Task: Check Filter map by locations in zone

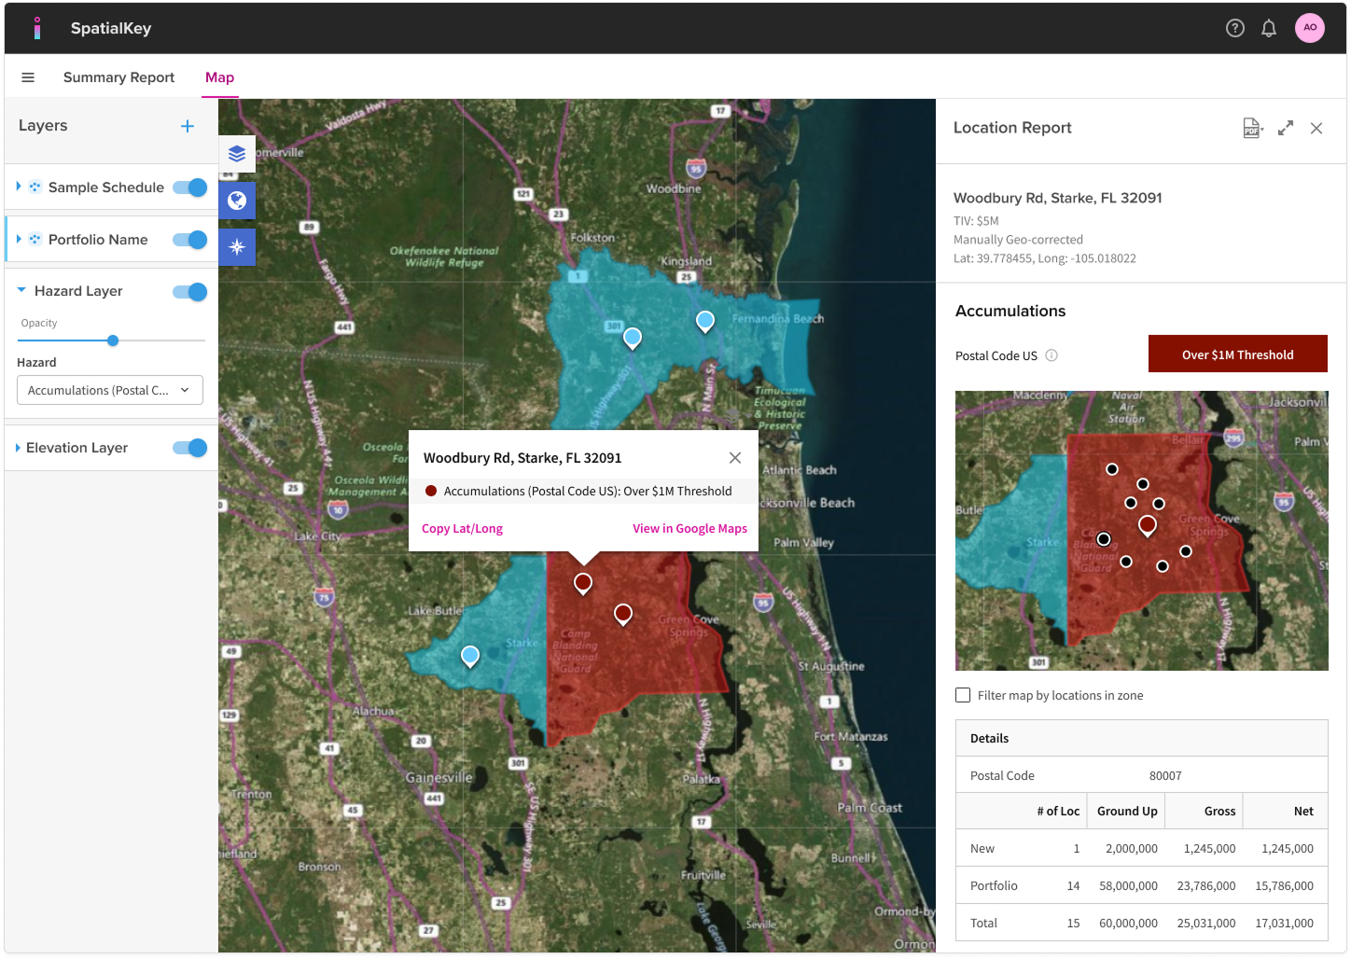Action: (963, 695)
